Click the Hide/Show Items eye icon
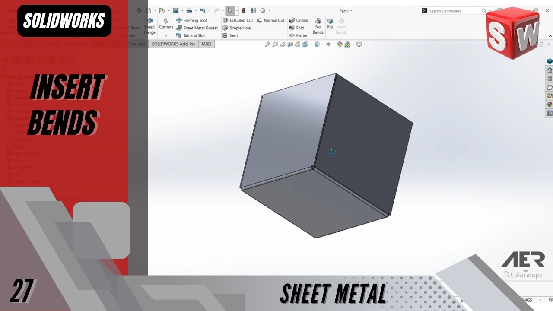This screenshot has height=311, width=553. click(x=328, y=44)
